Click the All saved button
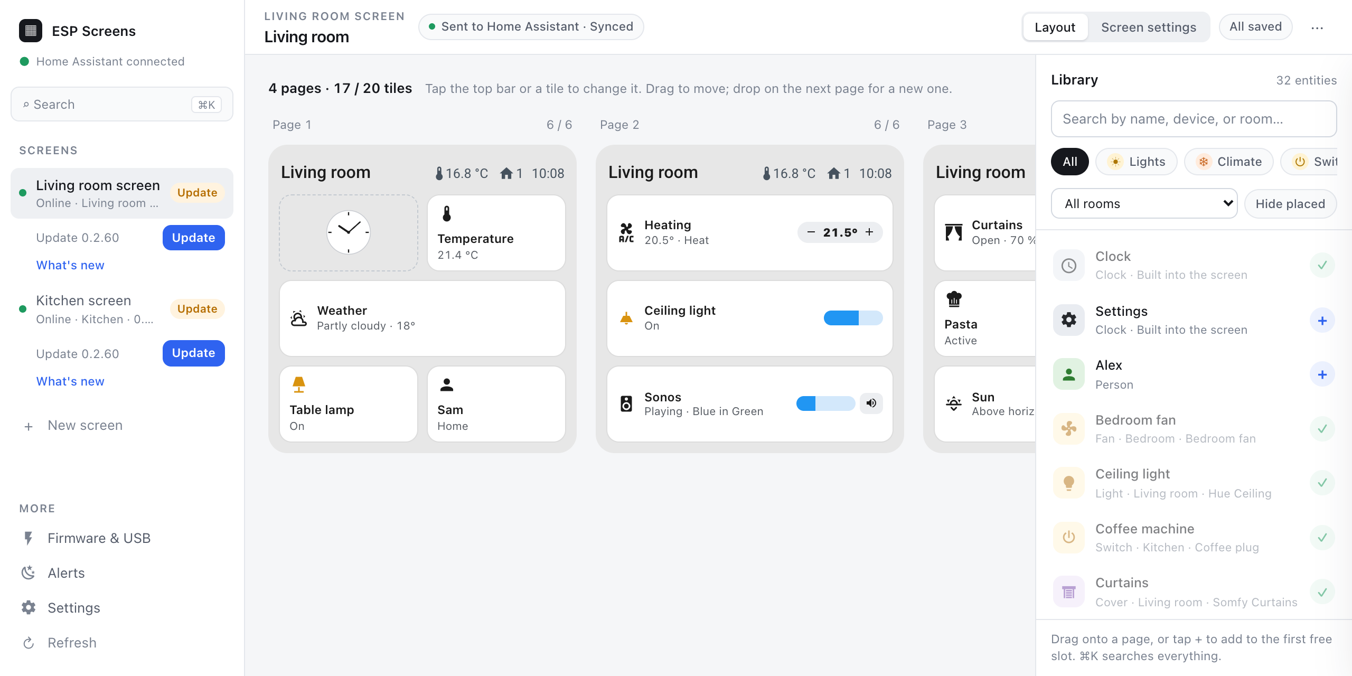 tap(1255, 27)
